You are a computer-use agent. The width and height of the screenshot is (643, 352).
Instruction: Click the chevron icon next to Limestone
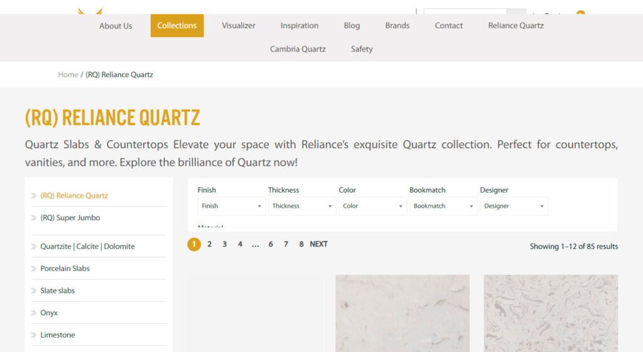34,335
